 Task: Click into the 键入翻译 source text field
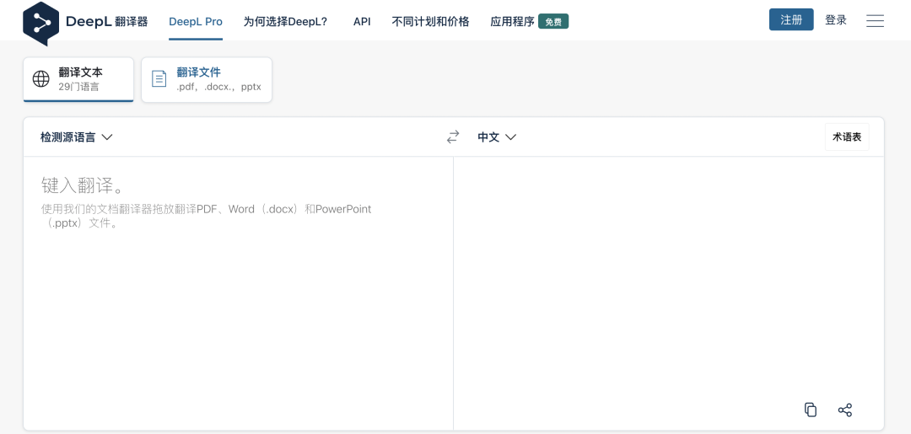click(x=238, y=293)
